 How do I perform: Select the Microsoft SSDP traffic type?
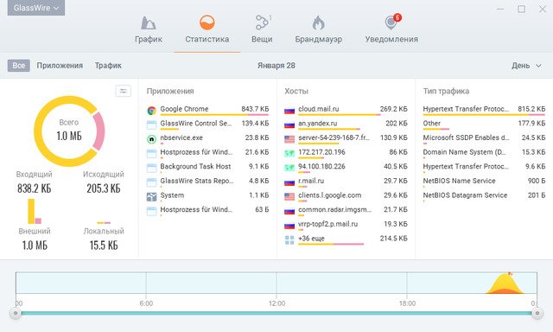pos(484,138)
